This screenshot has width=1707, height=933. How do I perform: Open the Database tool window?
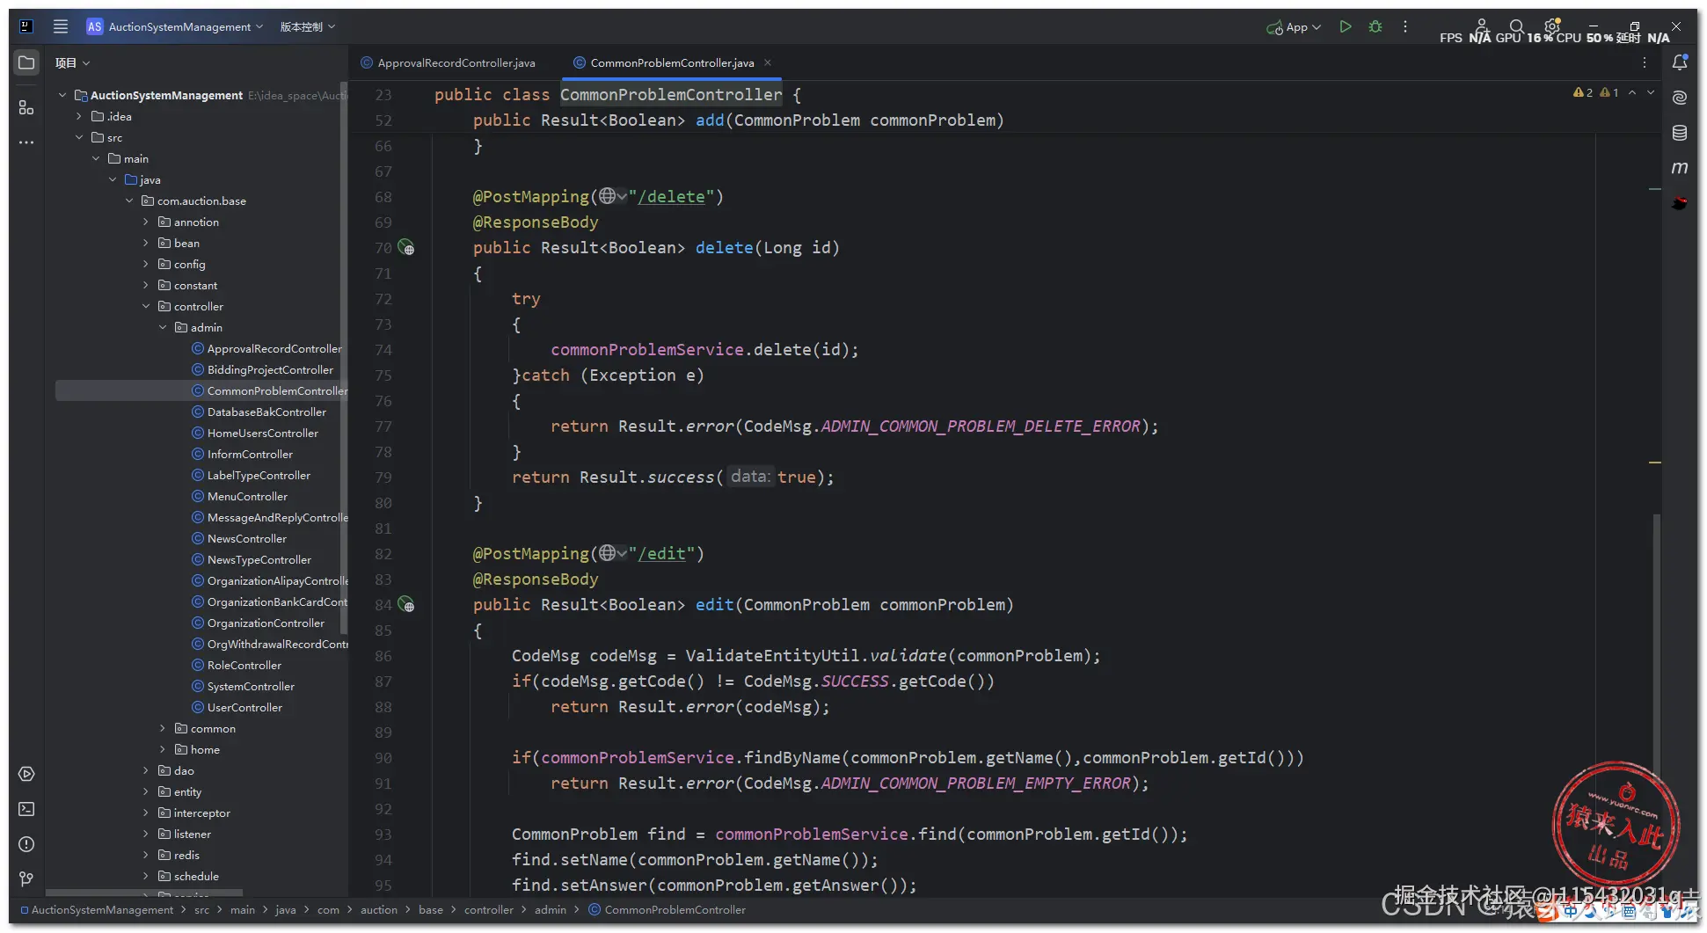coord(1680,133)
